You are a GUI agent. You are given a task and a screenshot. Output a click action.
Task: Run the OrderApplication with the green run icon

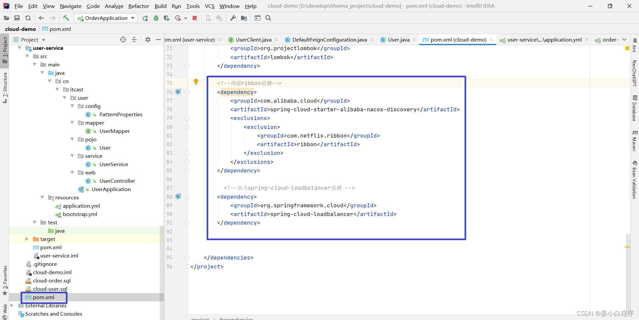145,18
